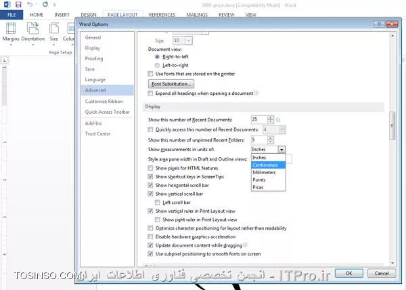The image size is (406, 290).
Task: Click info icon after Update document content
Action: tap(245, 245)
